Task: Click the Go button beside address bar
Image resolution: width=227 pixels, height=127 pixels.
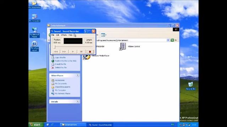Action: 174,40
